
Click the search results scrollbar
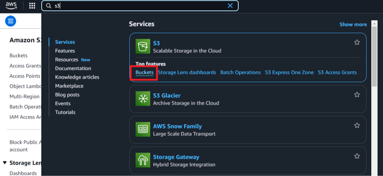tap(374, 55)
